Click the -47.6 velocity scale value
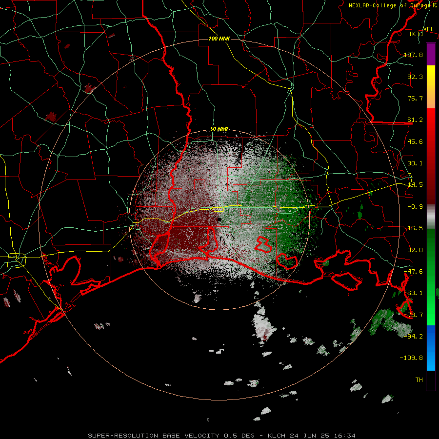The height and width of the screenshot is (439, 439). [x=413, y=272]
